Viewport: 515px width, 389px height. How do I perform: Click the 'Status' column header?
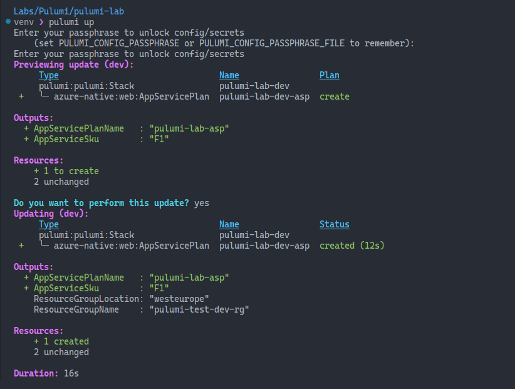(x=335, y=224)
